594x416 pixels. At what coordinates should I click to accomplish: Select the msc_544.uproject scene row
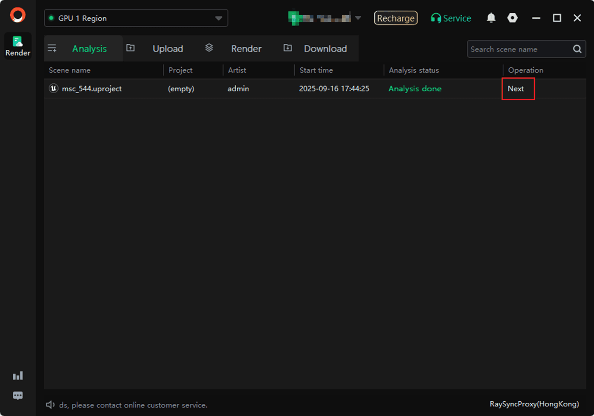pos(92,89)
